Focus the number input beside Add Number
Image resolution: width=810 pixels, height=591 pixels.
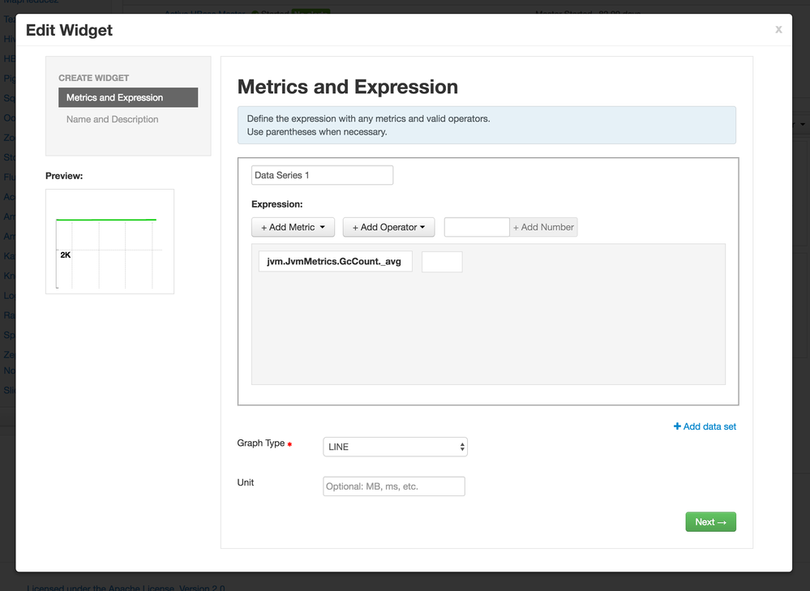(477, 227)
